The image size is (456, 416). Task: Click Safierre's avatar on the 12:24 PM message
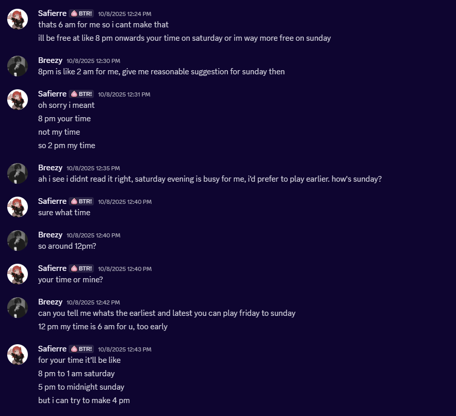point(18,19)
